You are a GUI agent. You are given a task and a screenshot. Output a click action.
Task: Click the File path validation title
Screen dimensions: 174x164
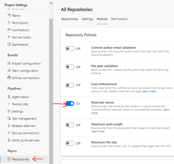point(104,66)
